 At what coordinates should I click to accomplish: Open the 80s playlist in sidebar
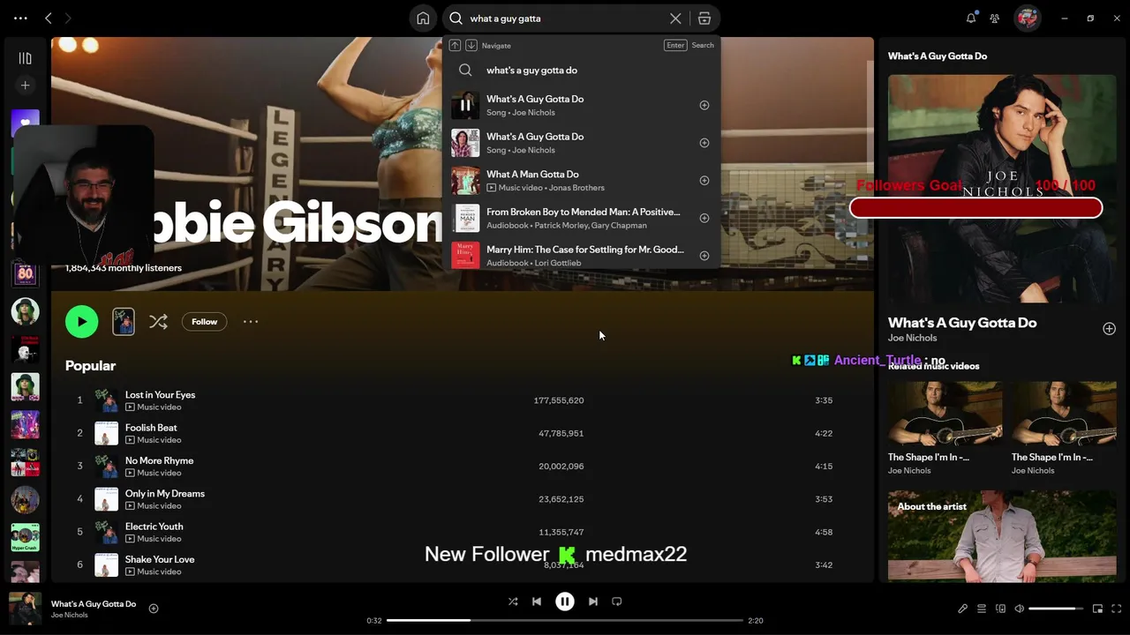point(25,273)
